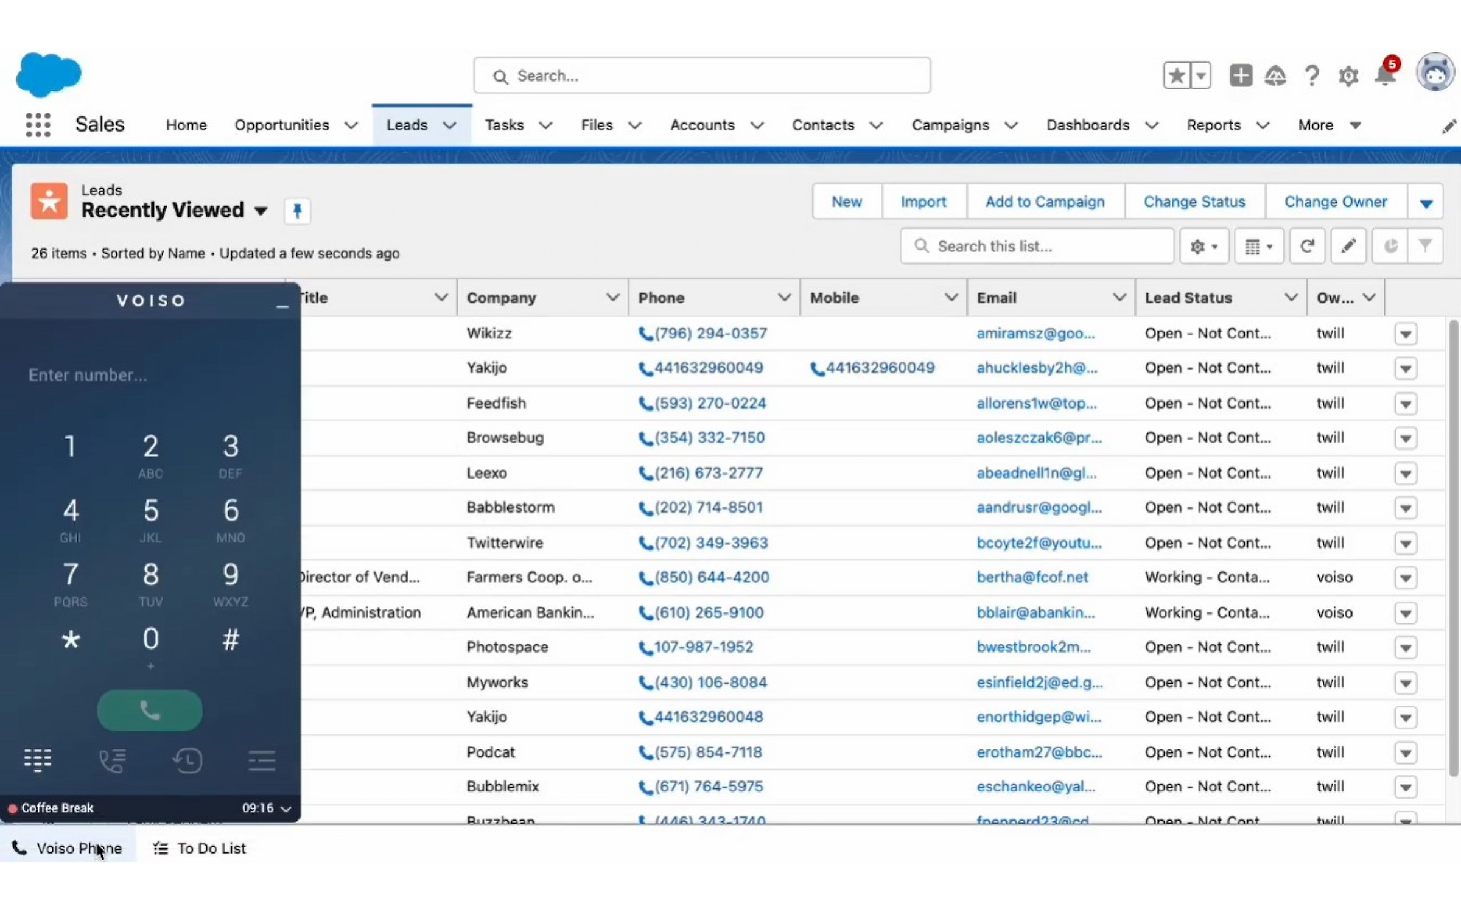
Task: Open user profile avatar
Action: tap(1435, 73)
